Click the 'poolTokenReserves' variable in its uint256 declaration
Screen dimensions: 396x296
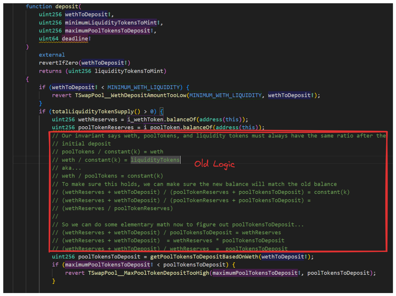106,127
